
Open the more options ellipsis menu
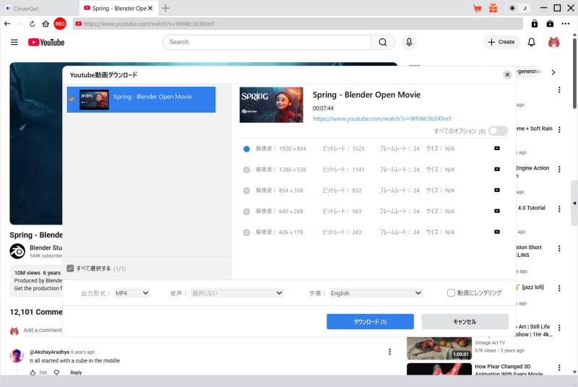566,24
